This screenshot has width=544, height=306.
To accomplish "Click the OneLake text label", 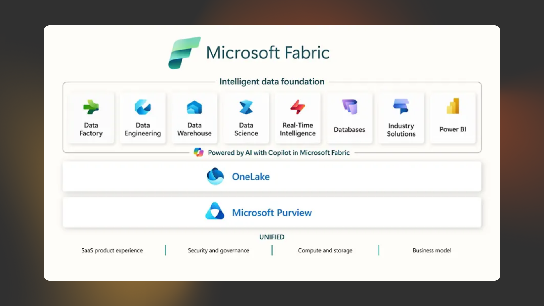I will tap(251, 177).
